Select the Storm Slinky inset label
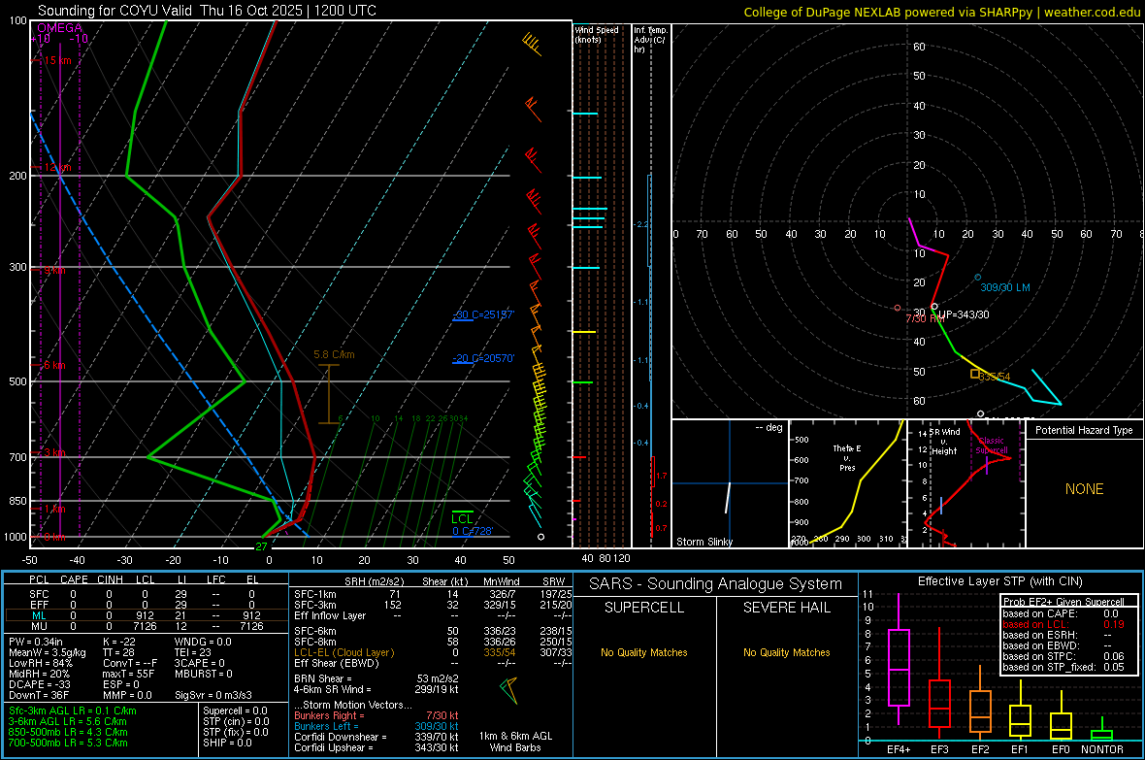 click(x=703, y=542)
